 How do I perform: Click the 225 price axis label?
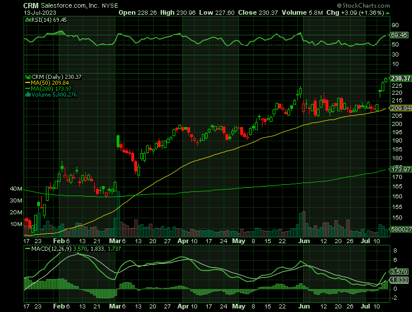click(x=397, y=86)
